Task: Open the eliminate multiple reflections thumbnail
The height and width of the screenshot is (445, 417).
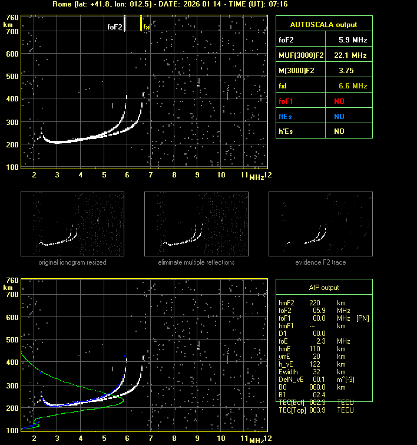Action: (196, 224)
